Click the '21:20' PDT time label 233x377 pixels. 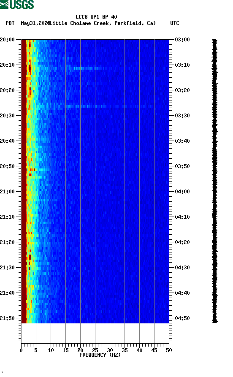[x=7, y=242]
